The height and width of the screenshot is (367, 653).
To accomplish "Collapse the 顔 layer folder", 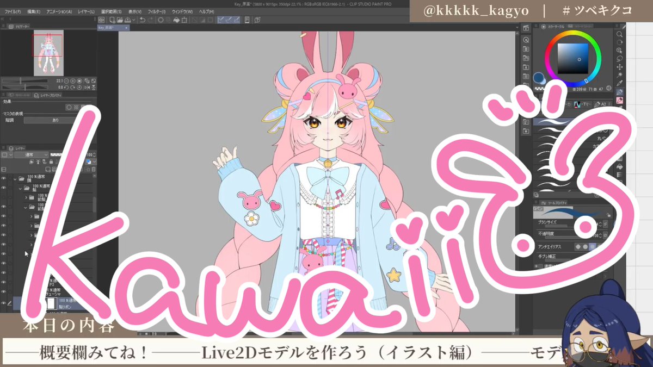I will point(15,178).
